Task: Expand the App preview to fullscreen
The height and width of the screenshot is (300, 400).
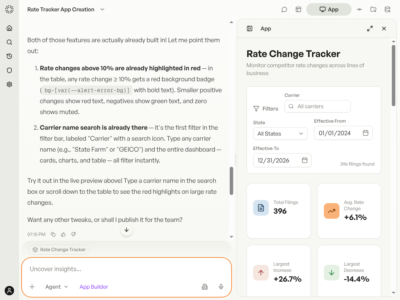Action: (370, 29)
